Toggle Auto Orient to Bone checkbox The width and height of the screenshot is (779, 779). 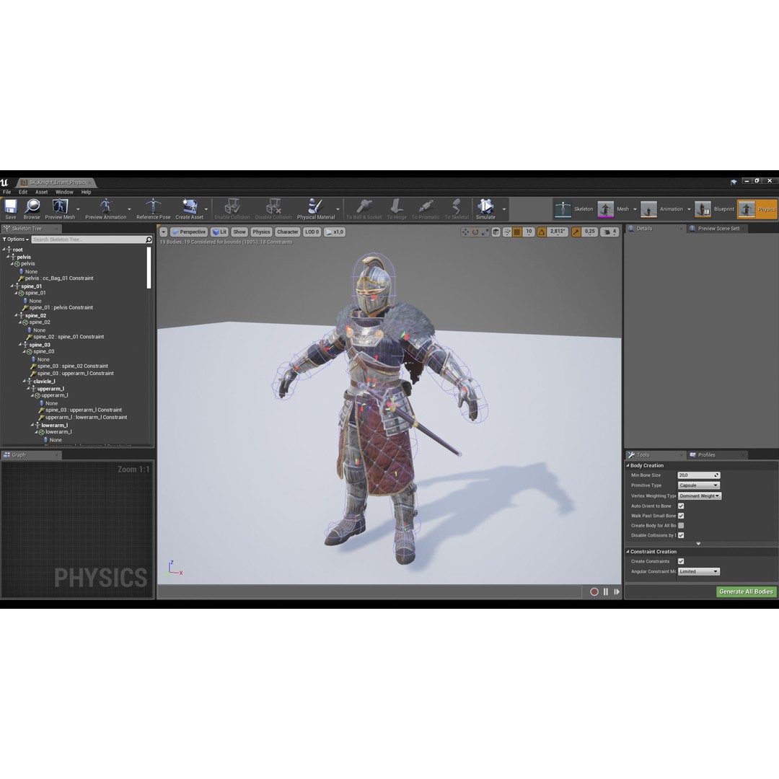(681, 506)
